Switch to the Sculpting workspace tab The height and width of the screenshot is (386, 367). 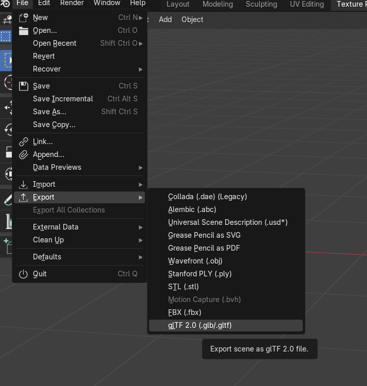(x=261, y=4)
